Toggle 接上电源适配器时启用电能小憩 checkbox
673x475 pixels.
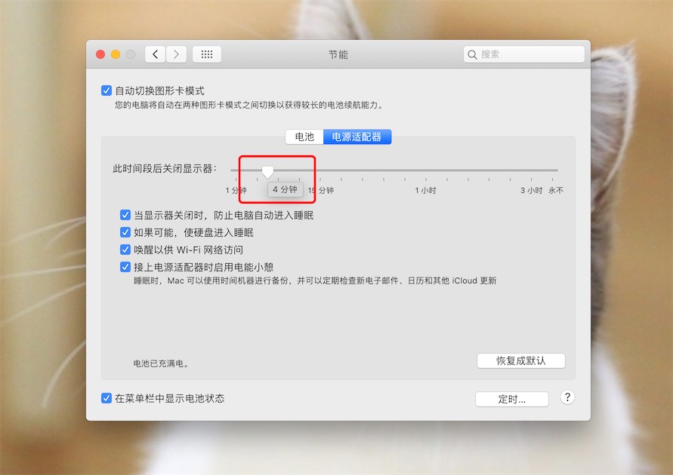click(125, 267)
